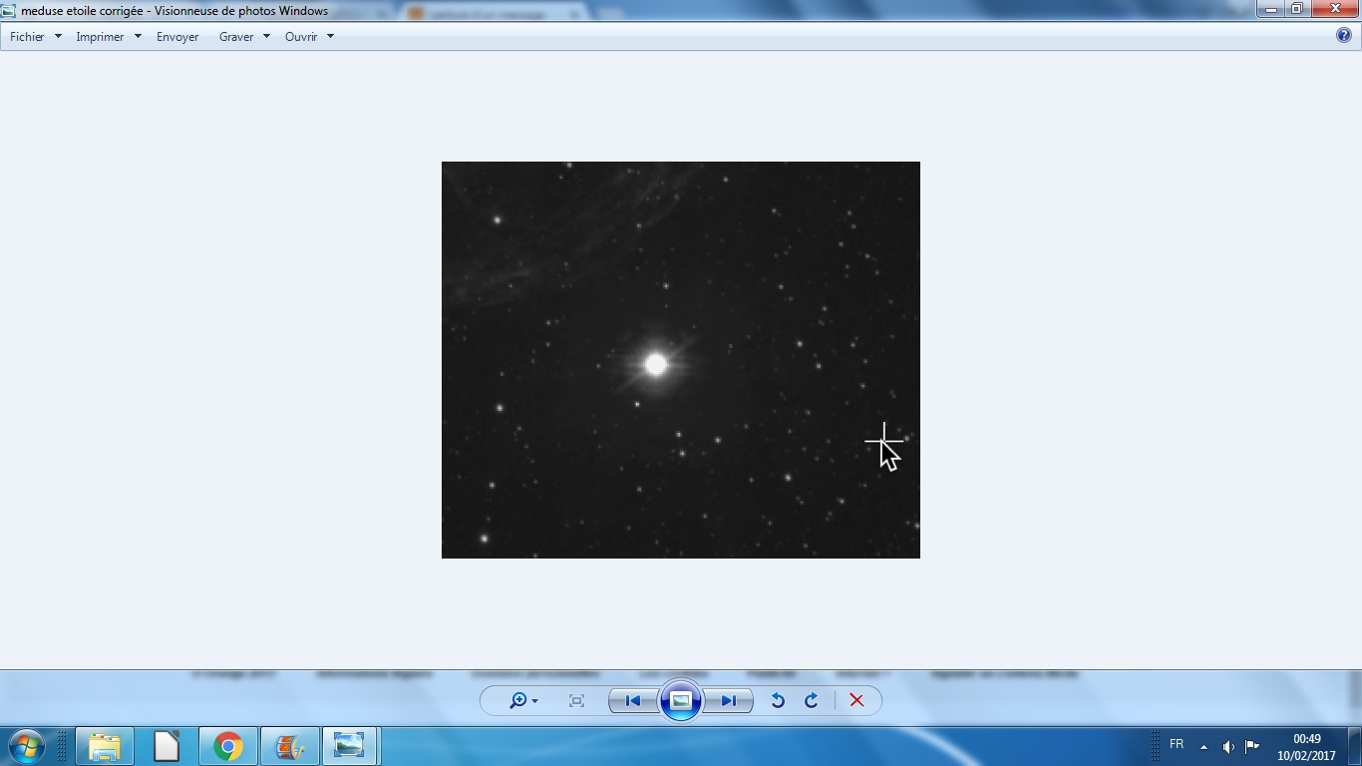Close the Photo Viewer window
The height and width of the screenshot is (766, 1362).
[1335, 9]
